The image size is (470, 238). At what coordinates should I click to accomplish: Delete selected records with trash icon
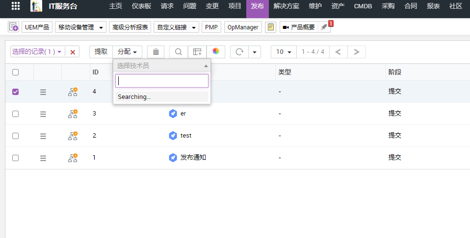156,52
